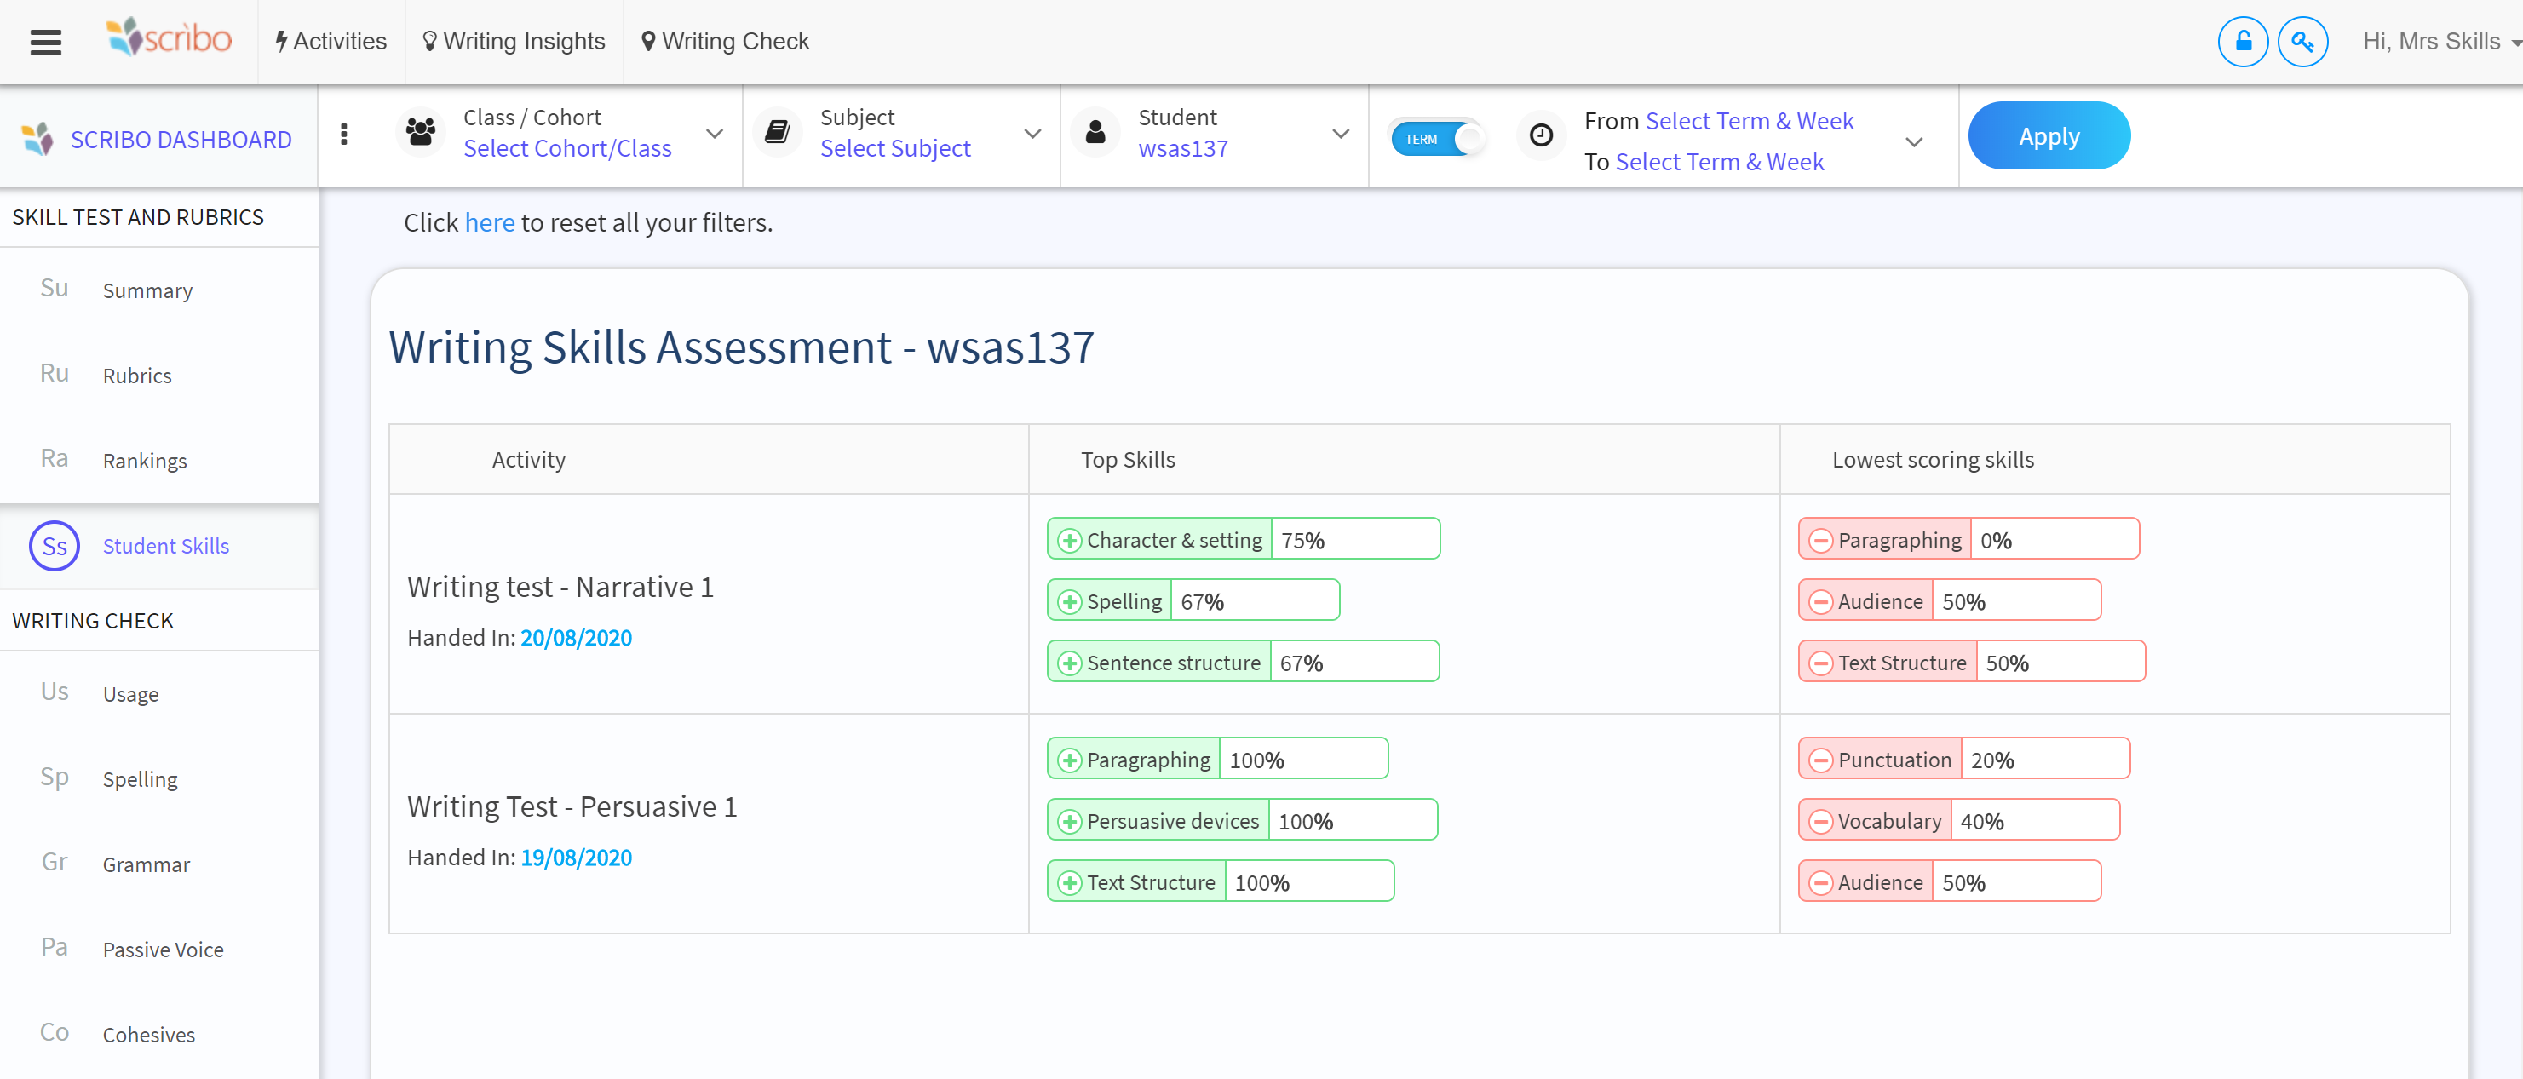The image size is (2523, 1079).
Task: Open Spelling under Writing Check
Action: pos(140,779)
